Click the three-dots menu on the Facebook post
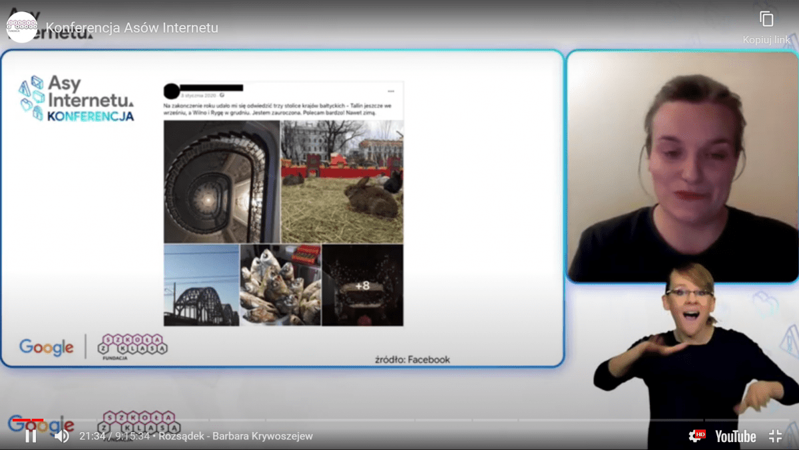 (391, 91)
